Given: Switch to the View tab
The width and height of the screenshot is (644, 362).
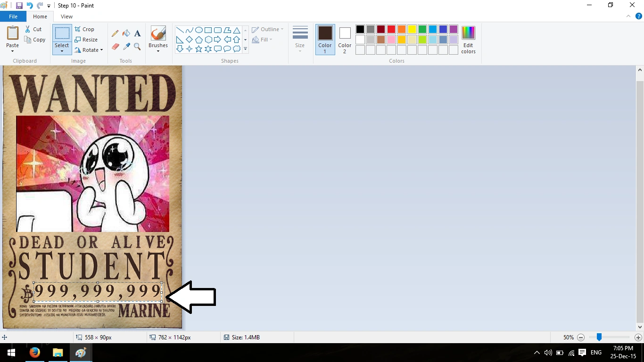Looking at the screenshot, I should coord(66,16).
